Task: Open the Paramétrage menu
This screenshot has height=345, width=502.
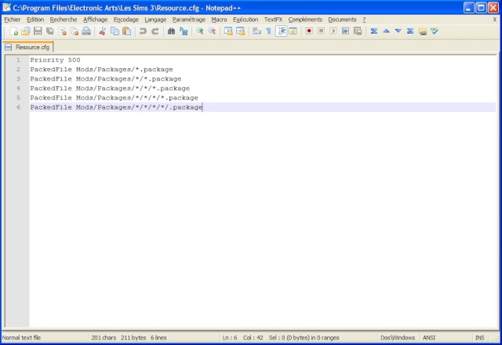Action: click(x=189, y=20)
